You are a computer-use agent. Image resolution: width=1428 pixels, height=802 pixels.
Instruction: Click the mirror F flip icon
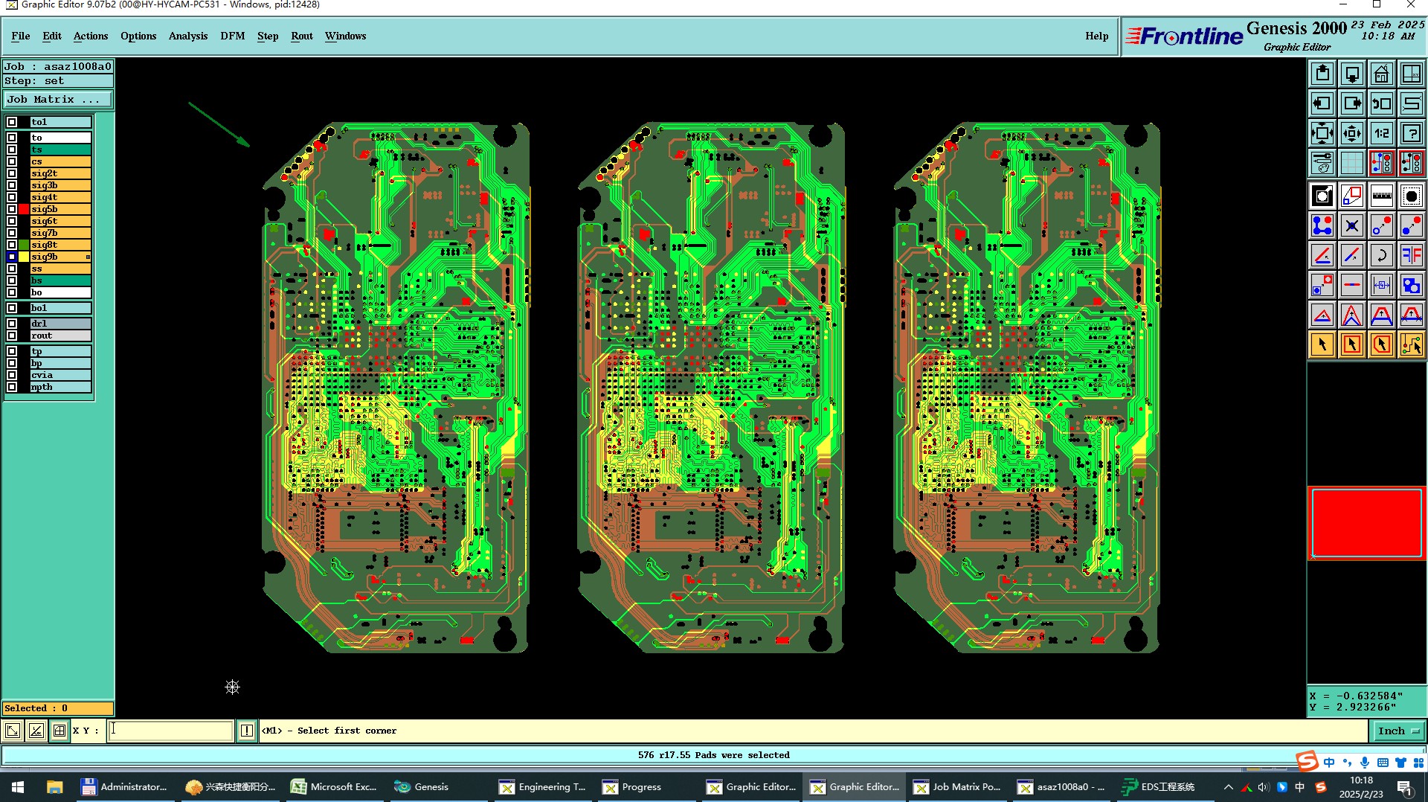1411,255
